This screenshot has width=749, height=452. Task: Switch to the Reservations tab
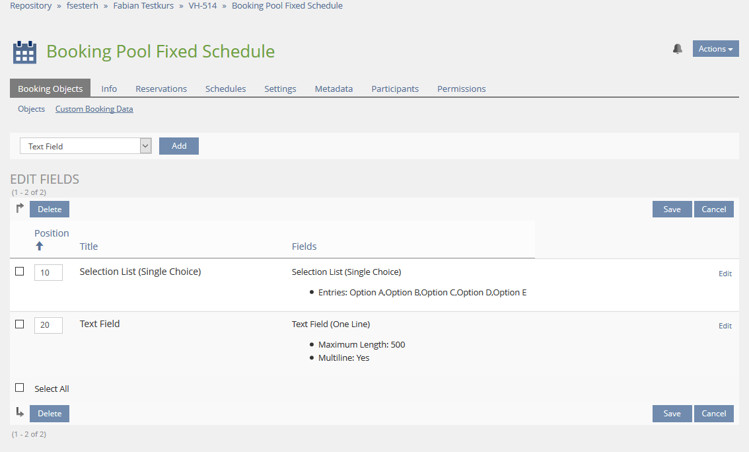pyautogui.click(x=161, y=89)
